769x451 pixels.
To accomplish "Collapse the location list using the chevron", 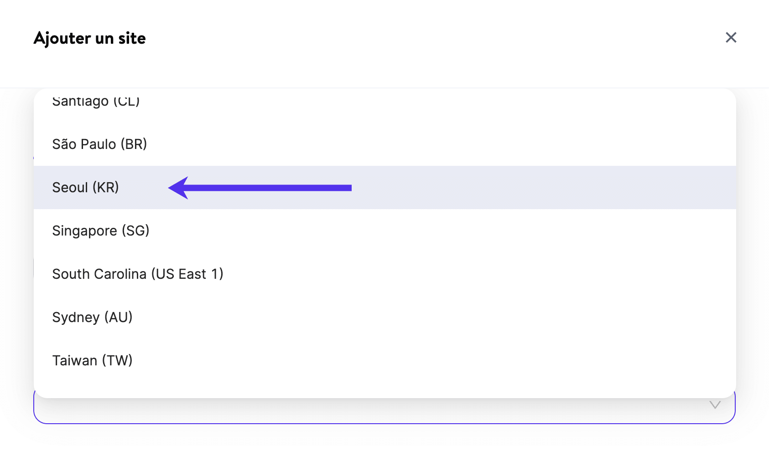I will [714, 405].
